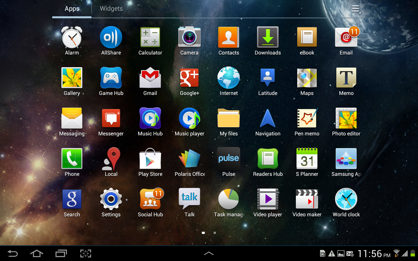Open the app drawer options menu

(x=356, y=9)
